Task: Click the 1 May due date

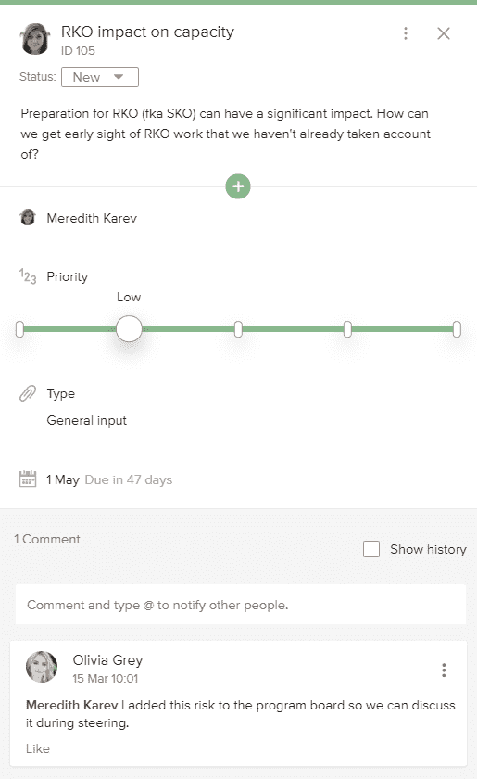Action: pyautogui.click(x=63, y=480)
